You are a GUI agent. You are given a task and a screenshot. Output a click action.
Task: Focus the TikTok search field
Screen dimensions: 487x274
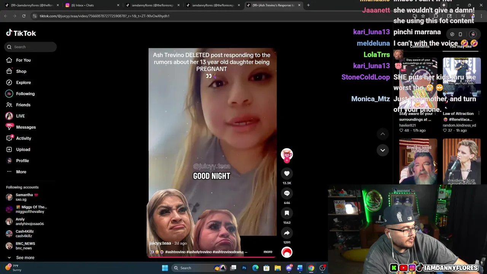tap(31, 47)
